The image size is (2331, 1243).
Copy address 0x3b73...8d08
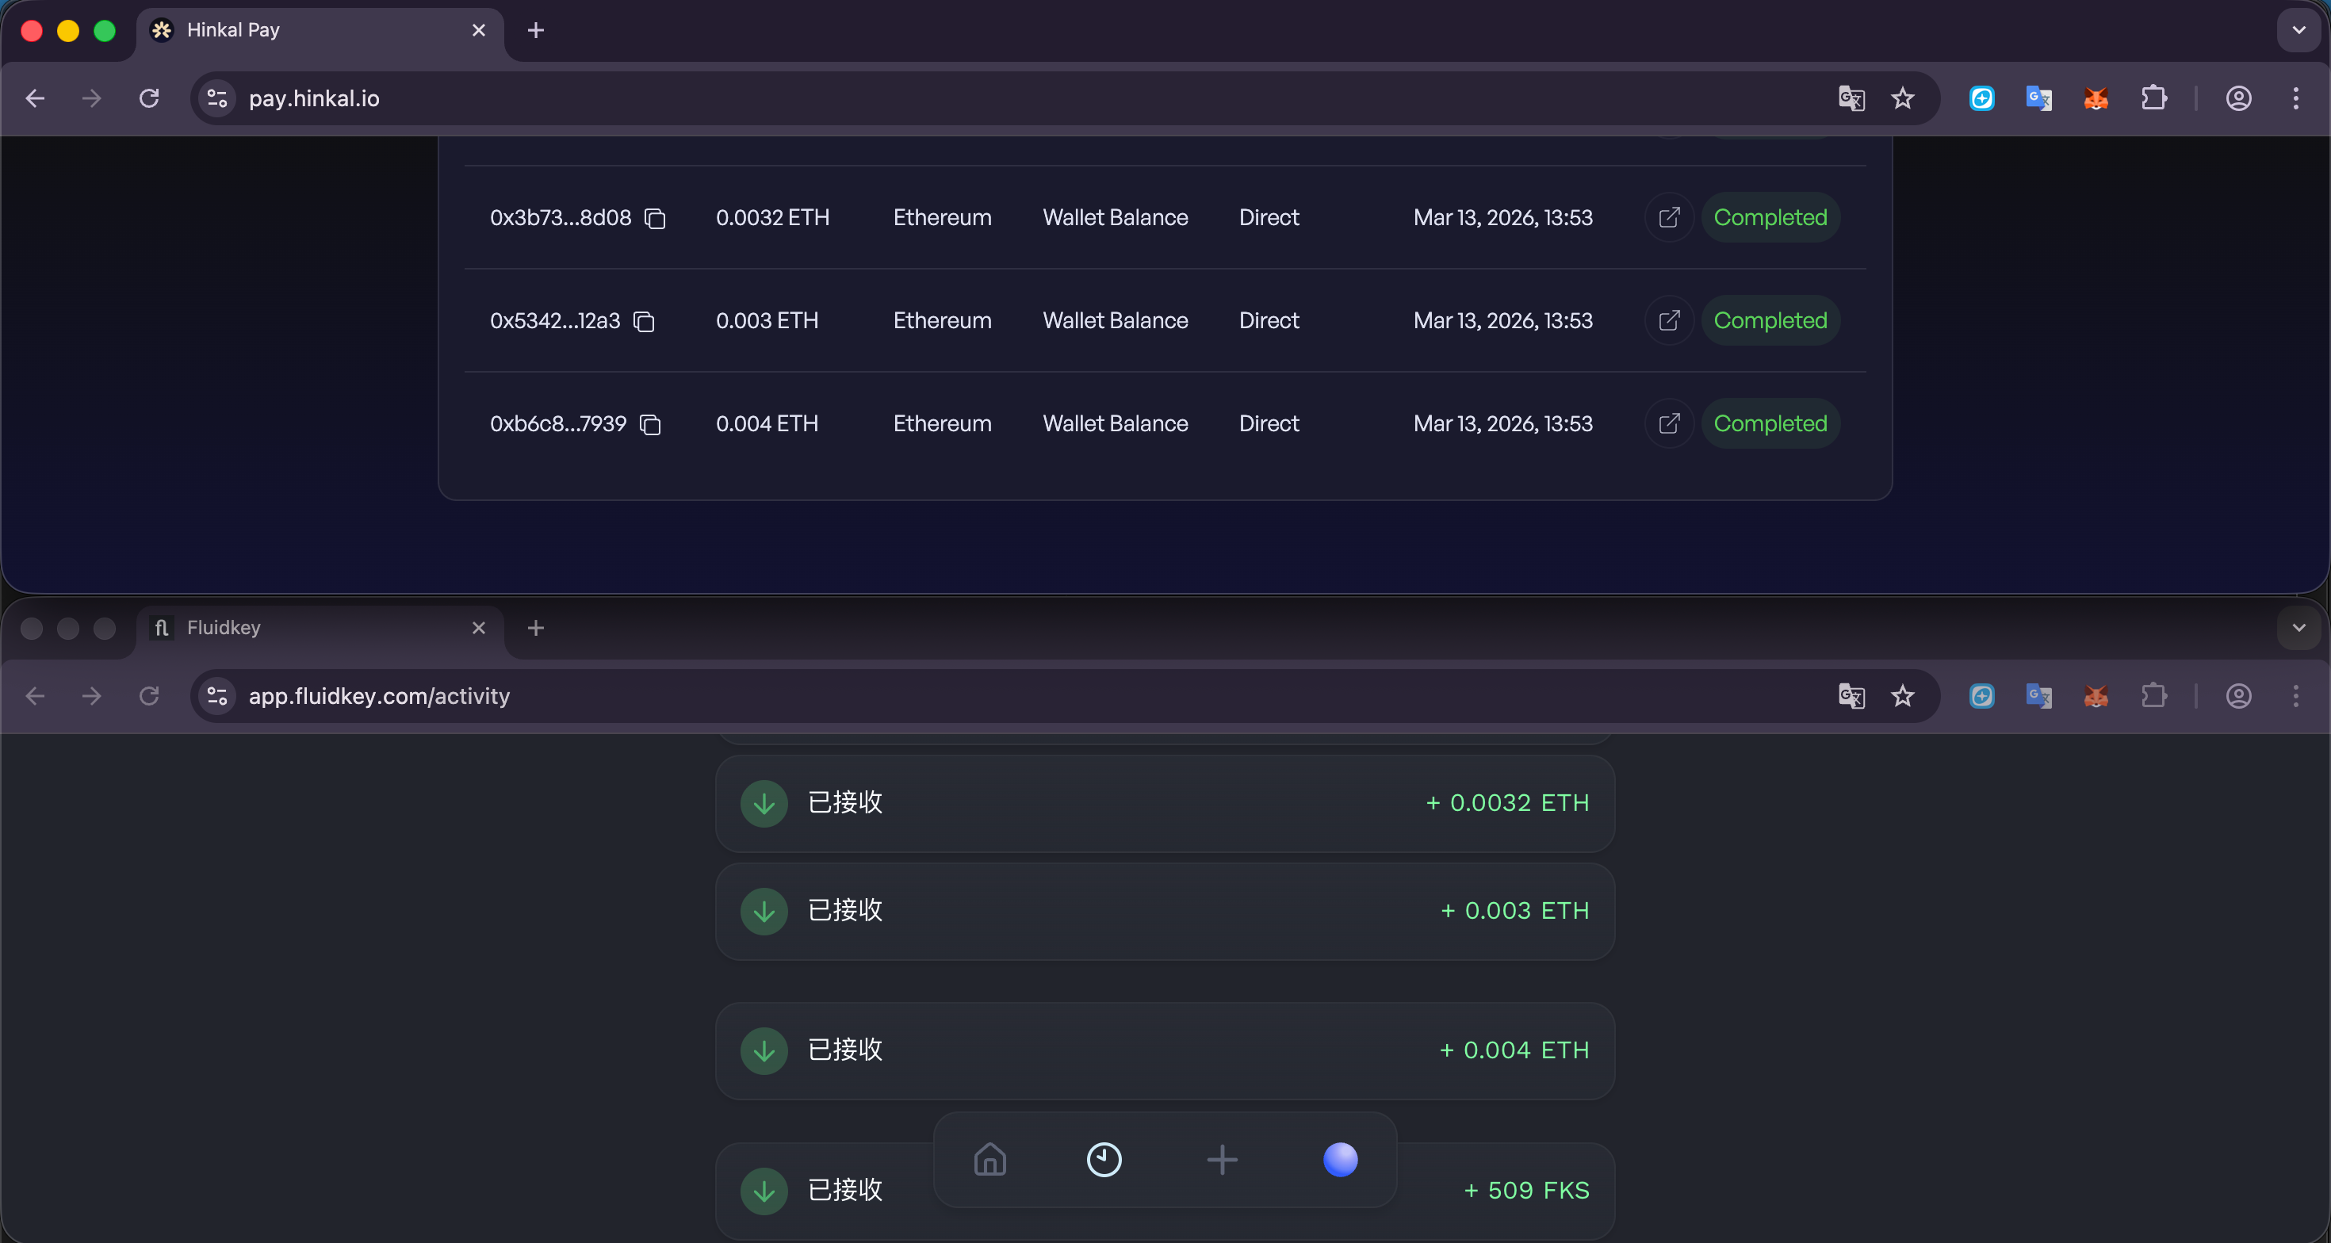point(655,218)
